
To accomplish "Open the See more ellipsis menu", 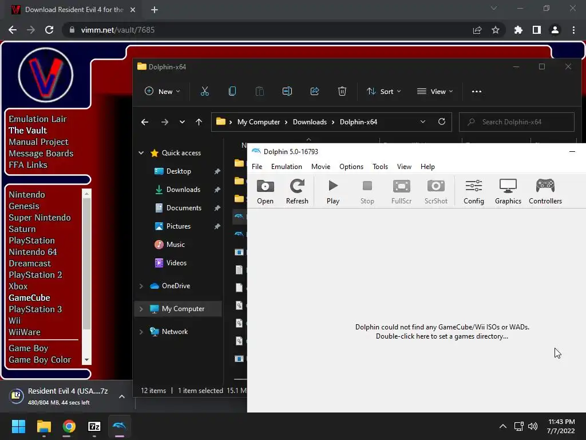I will point(477,91).
